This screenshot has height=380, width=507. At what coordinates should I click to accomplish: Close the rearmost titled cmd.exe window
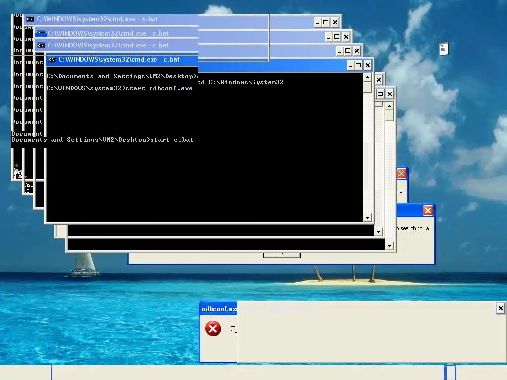[x=335, y=22]
